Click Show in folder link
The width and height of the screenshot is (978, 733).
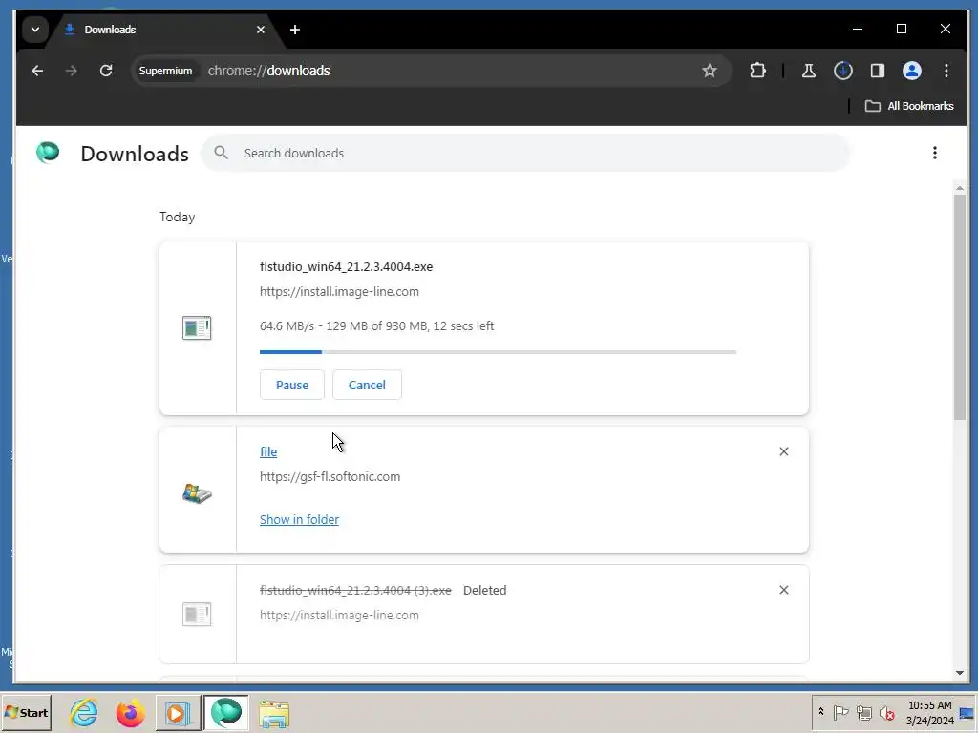tap(299, 519)
